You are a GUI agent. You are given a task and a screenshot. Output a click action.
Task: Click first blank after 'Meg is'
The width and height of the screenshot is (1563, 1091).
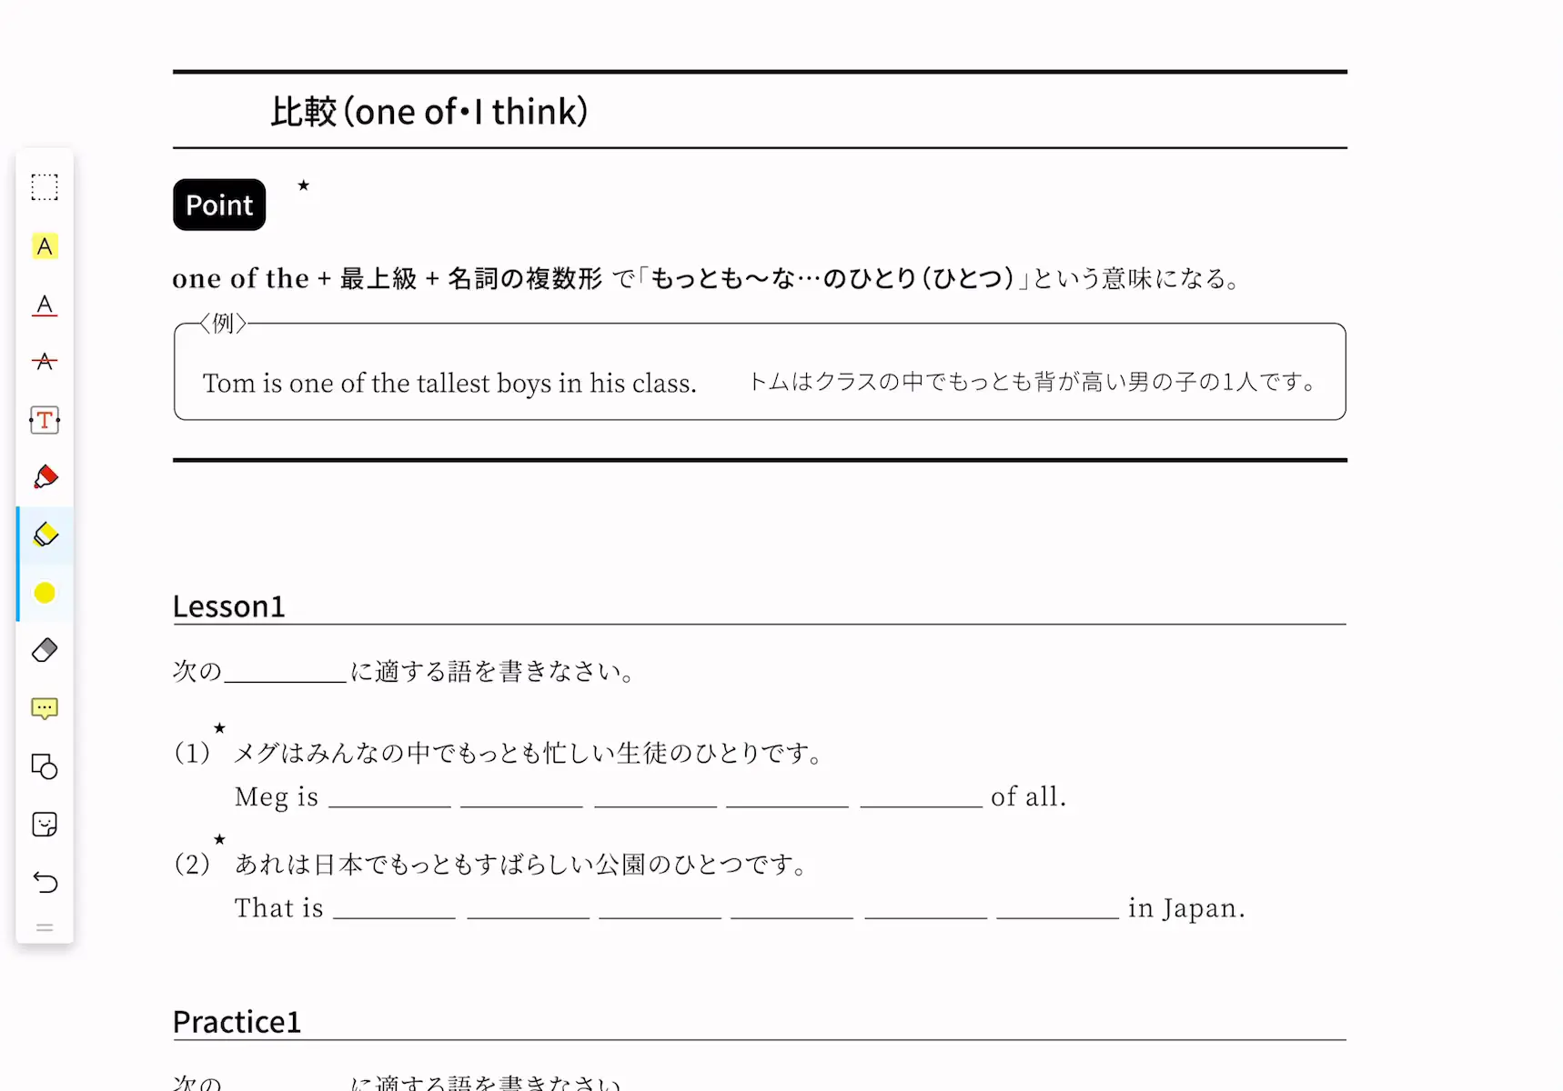(389, 797)
